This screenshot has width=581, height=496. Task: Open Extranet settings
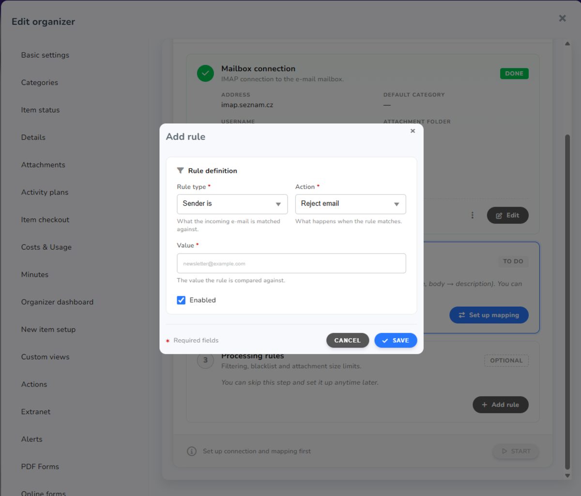pyautogui.click(x=36, y=412)
